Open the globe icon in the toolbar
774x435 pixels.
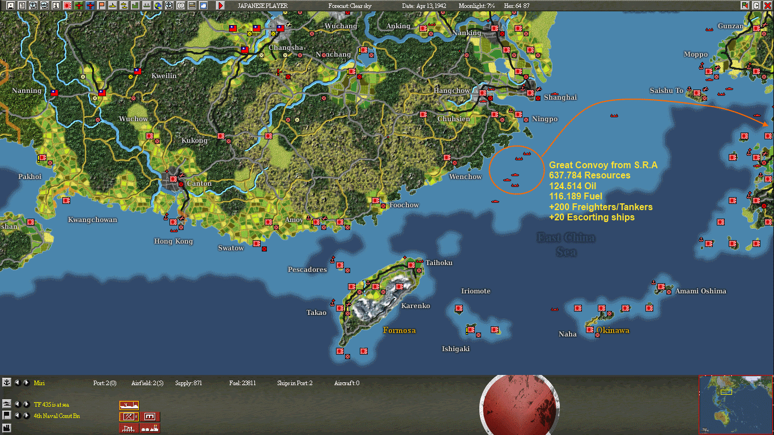click(x=158, y=5)
